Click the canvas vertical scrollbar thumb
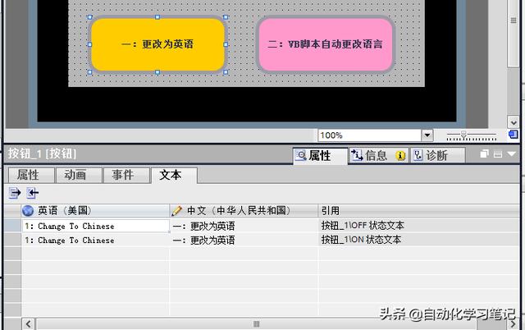Viewport: 525px width, 330px height. pyautogui.click(x=513, y=34)
